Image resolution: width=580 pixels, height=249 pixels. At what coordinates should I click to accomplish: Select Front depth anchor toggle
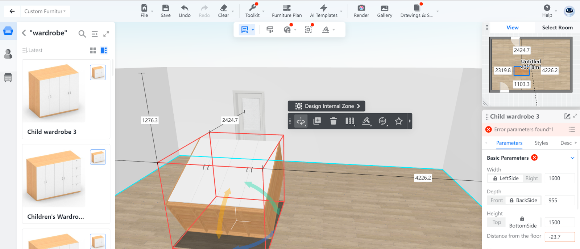pyautogui.click(x=497, y=200)
